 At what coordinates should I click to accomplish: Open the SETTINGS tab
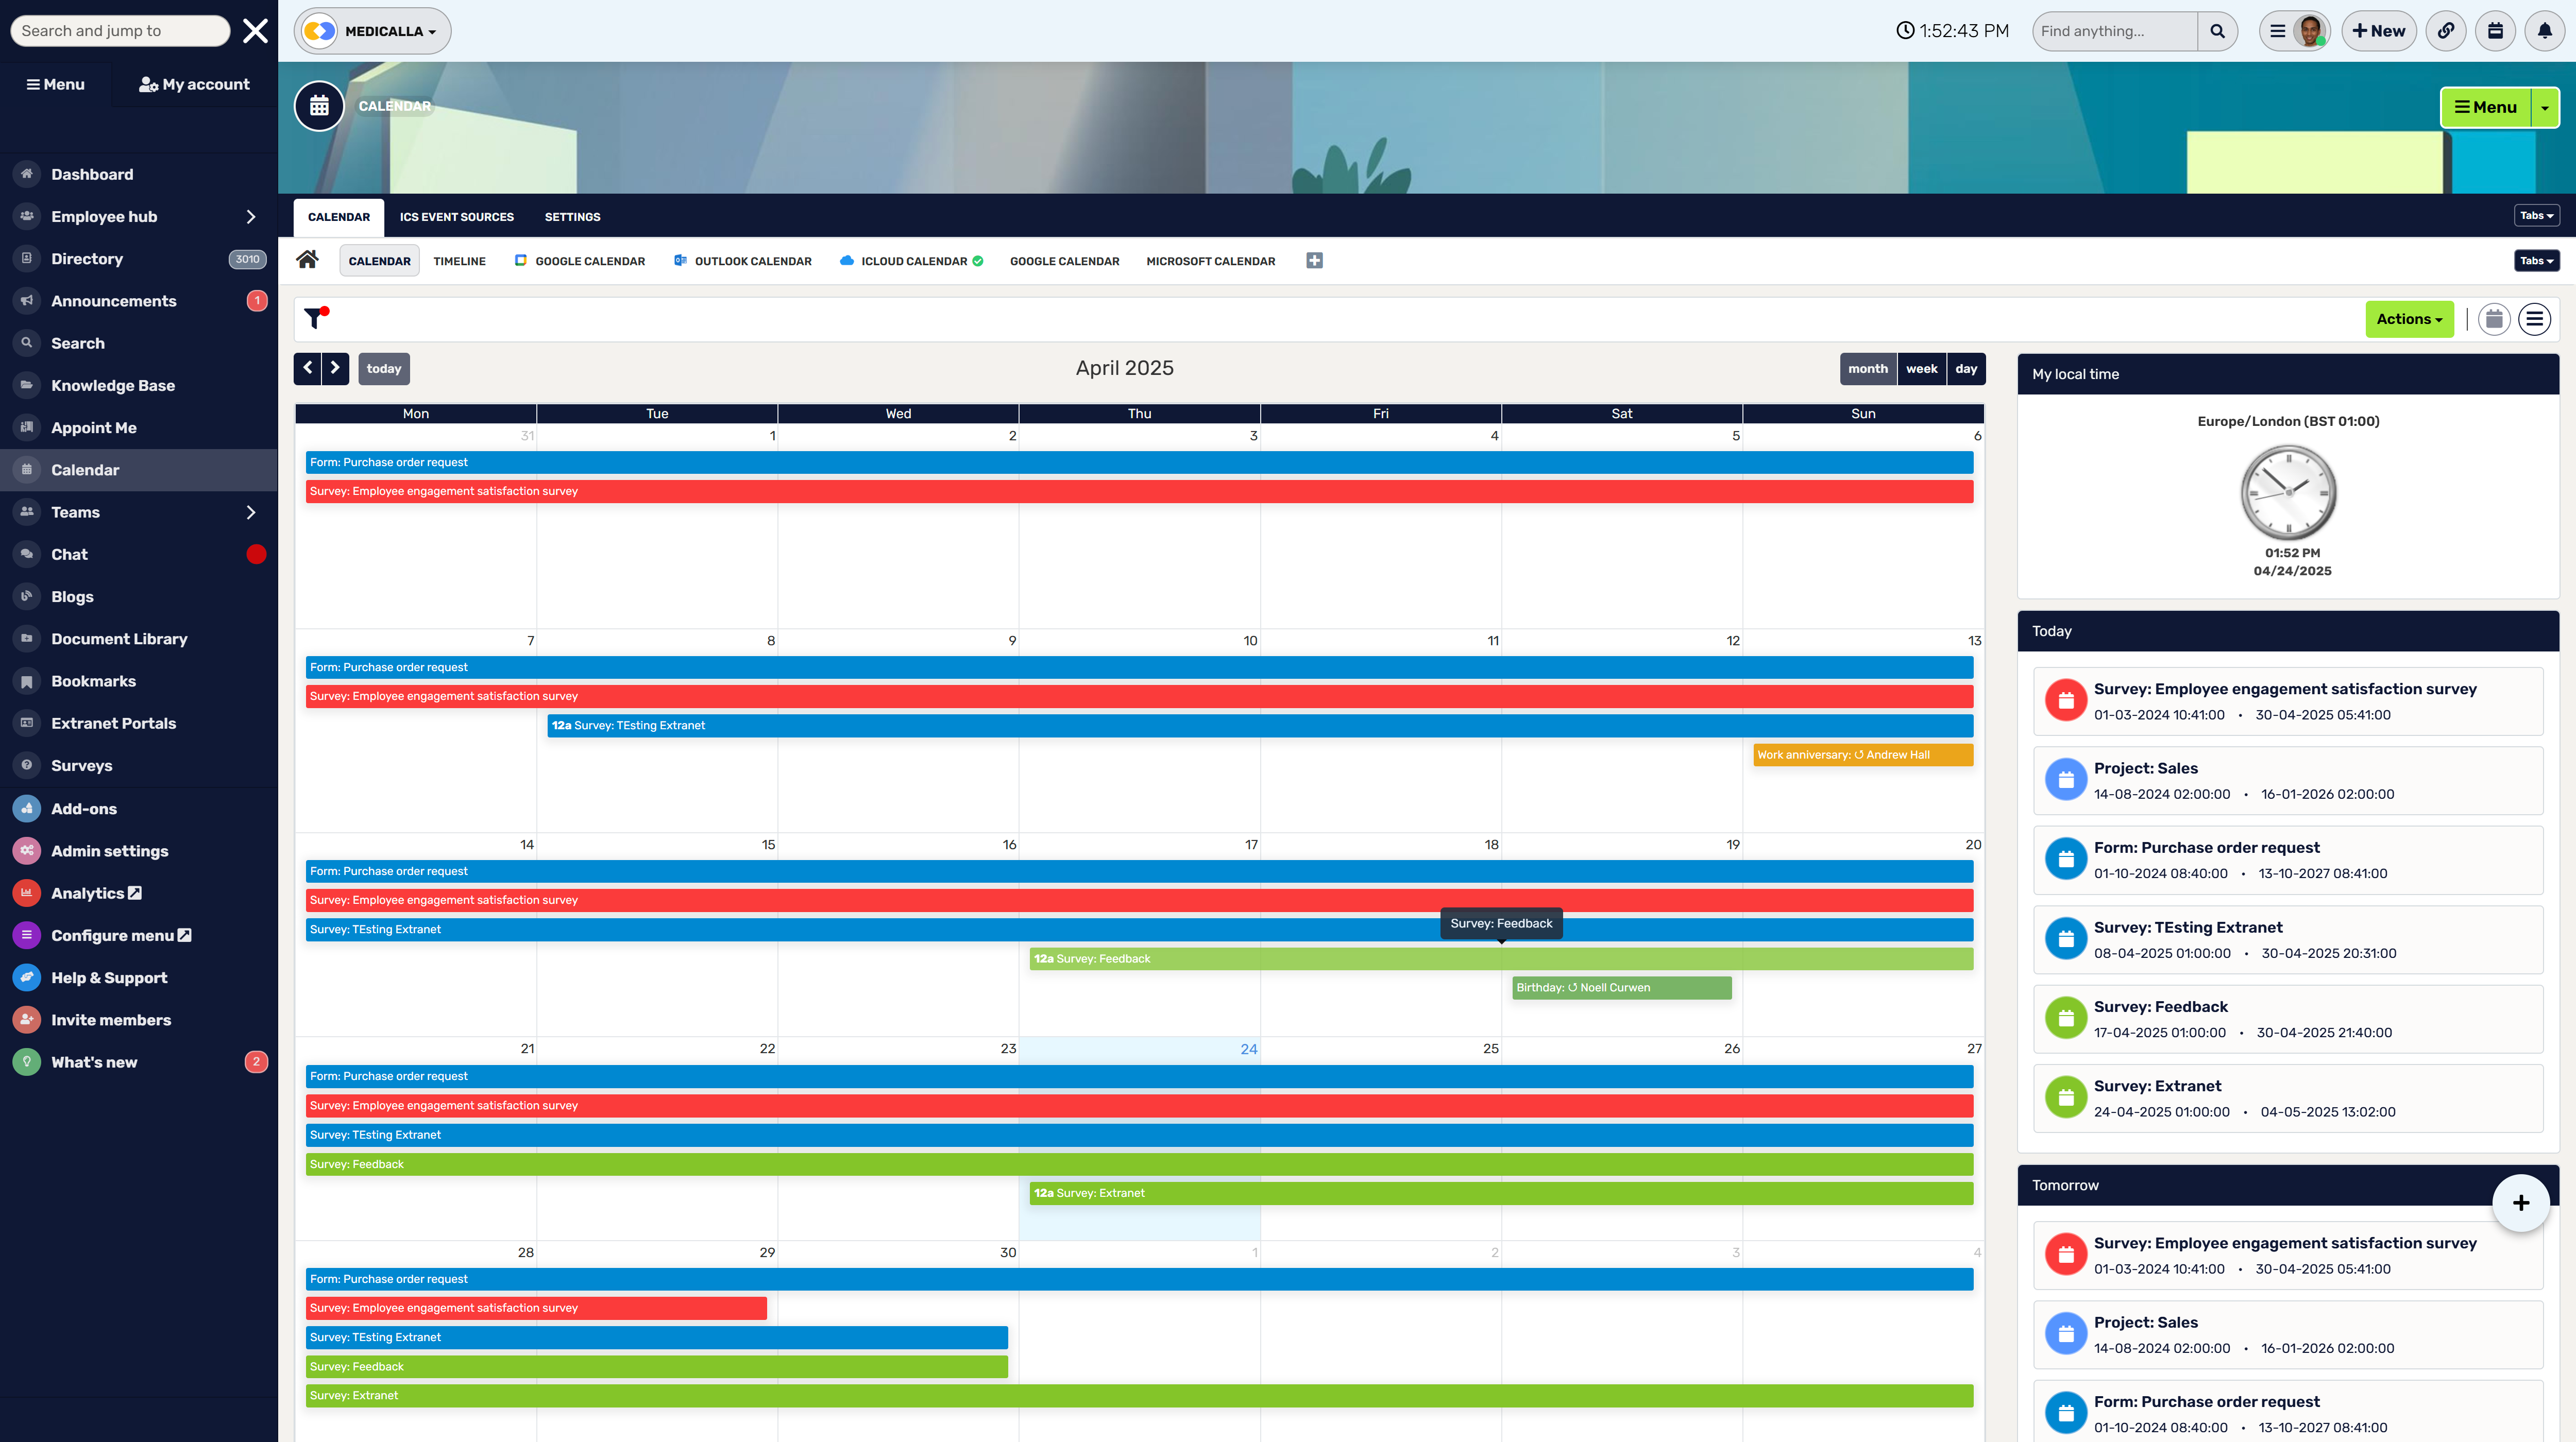click(x=572, y=217)
